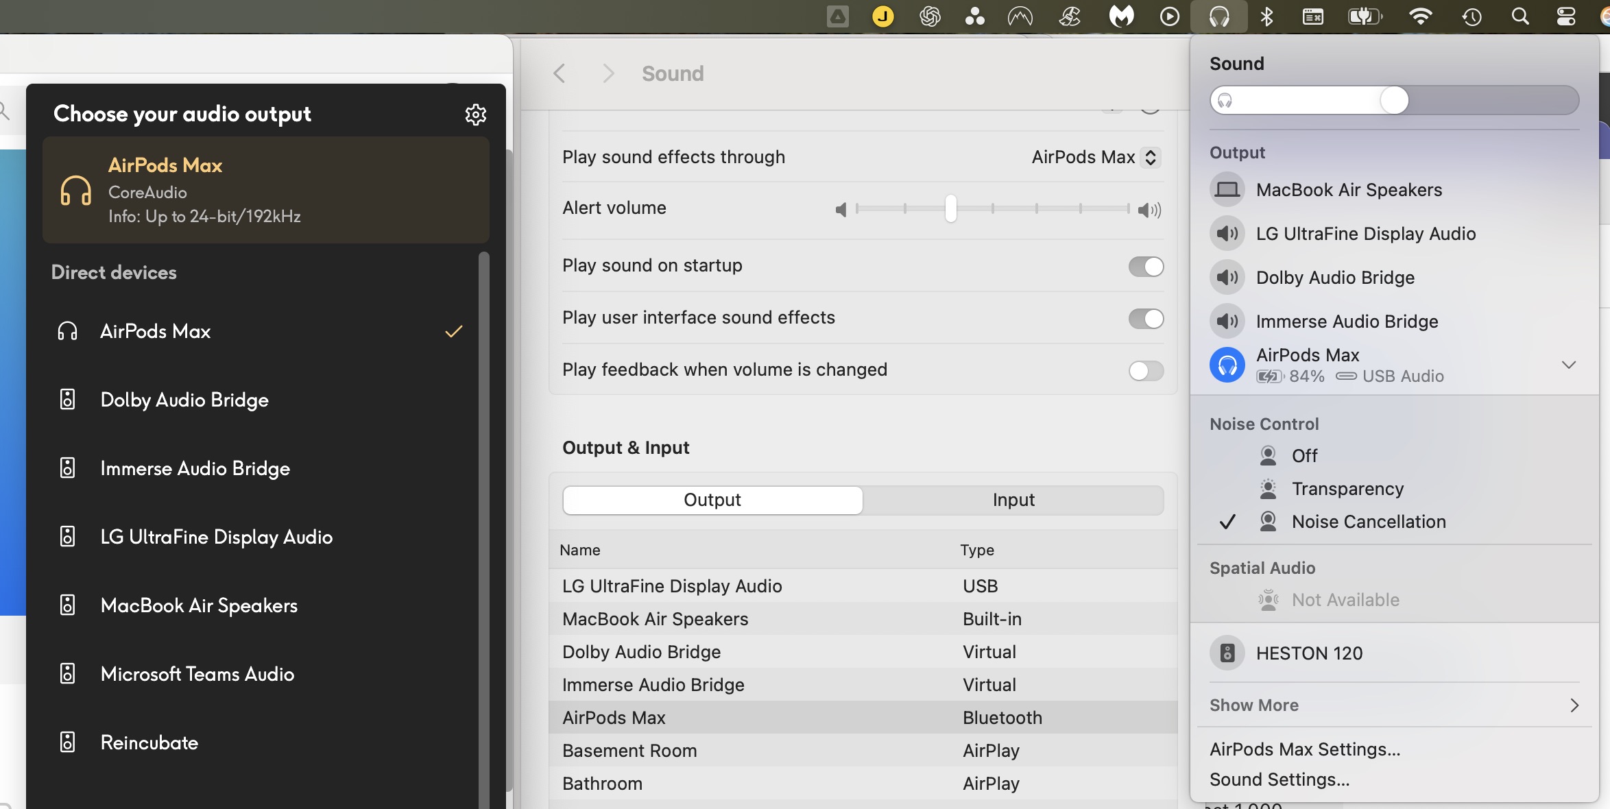Toggle Play sound on startup
This screenshot has height=809, width=1610.
[1146, 267]
